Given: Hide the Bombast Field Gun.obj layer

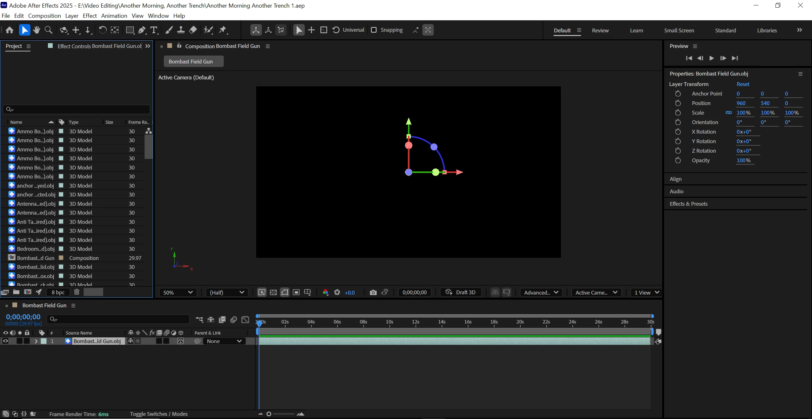Looking at the screenshot, I should click(5, 341).
